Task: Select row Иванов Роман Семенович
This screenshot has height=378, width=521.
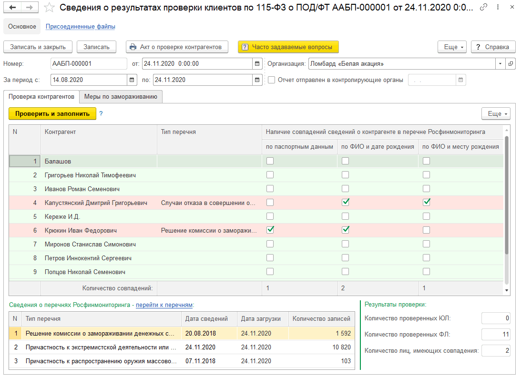Action: pyautogui.click(x=256, y=189)
